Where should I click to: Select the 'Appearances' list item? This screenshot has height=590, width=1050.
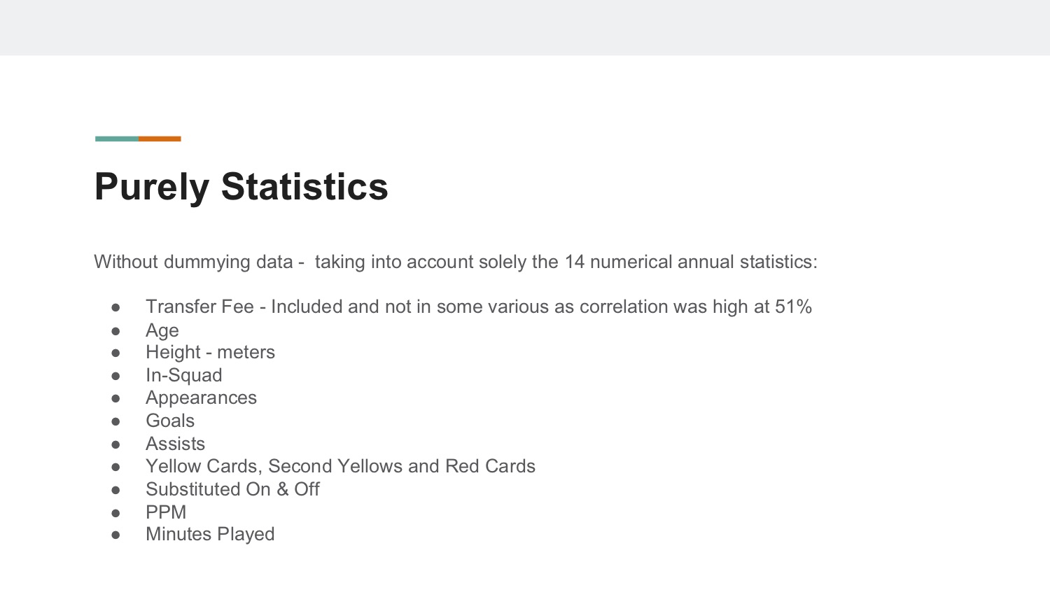201,398
